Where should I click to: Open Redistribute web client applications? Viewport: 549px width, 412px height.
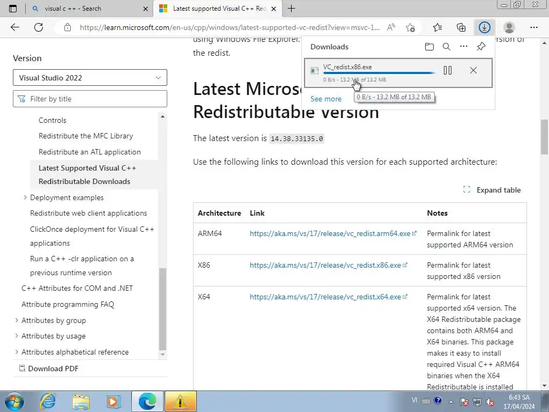pyautogui.click(x=88, y=213)
